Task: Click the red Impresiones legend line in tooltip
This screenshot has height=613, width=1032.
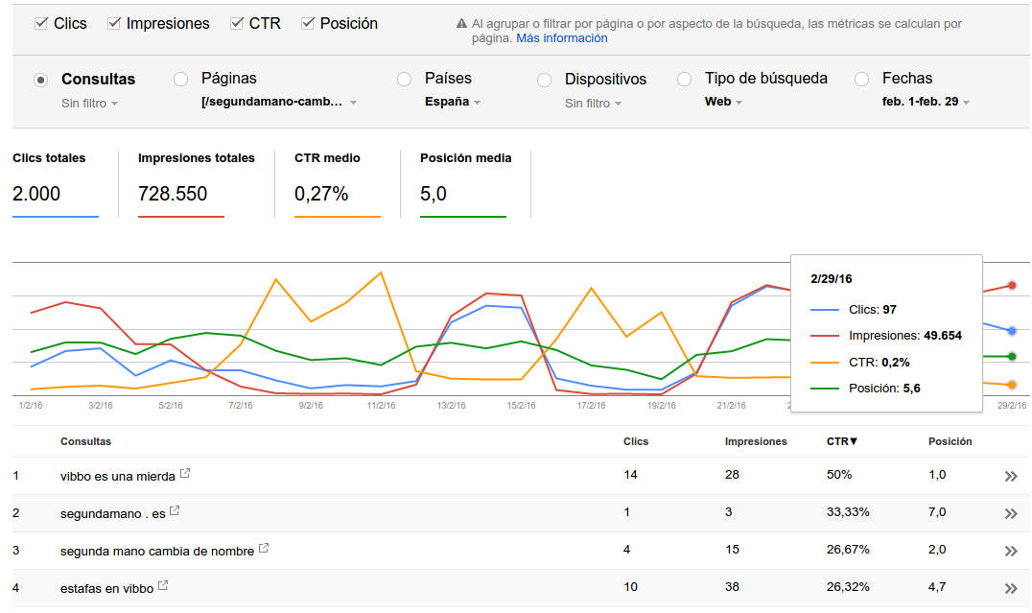Action: (x=825, y=336)
